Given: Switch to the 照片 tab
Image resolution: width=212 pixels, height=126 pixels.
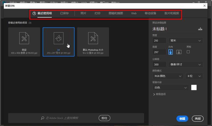Looking at the screenshot, I should 83,13.
